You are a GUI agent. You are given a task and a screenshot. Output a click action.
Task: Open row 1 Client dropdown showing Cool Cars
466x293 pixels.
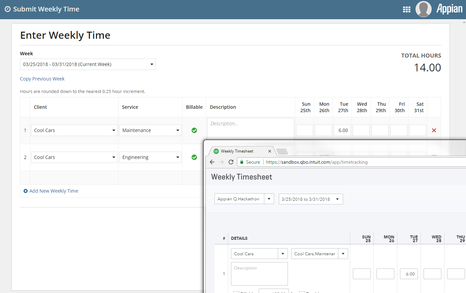pyautogui.click(x=74, y=130)
